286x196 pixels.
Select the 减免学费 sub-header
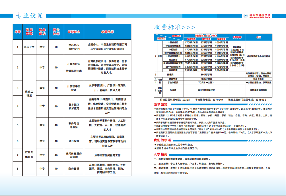(206, 39)
